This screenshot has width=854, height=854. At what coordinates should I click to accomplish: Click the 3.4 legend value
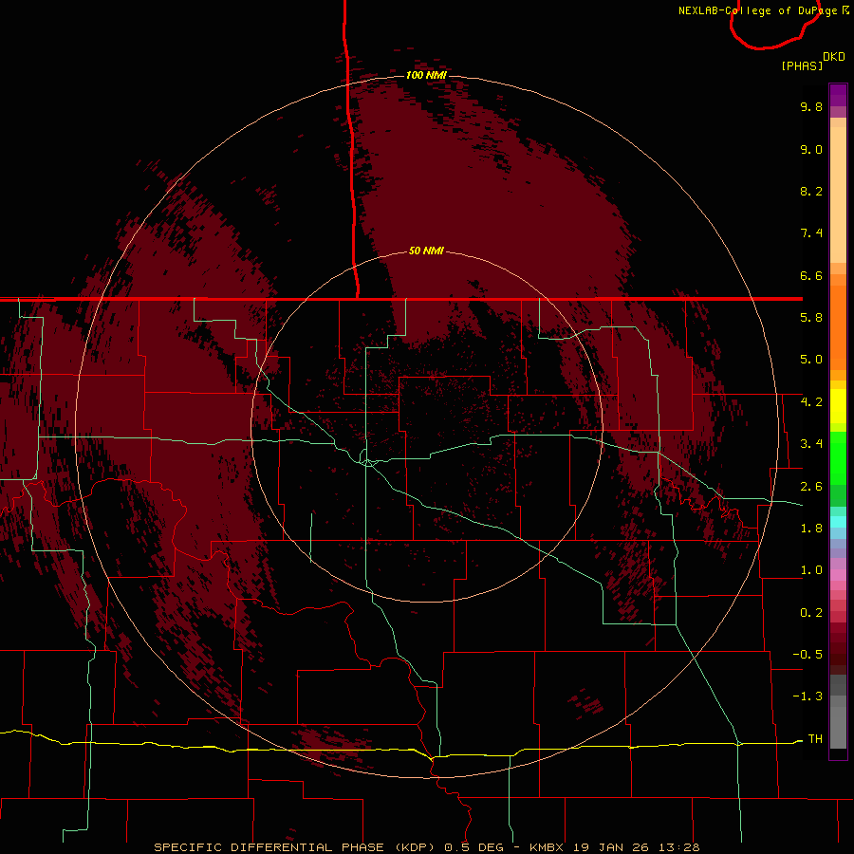pos(811,444)
